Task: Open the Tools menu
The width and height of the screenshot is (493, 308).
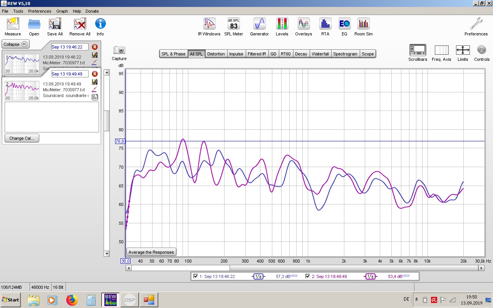Action: pyautogui.click(x=18, y=11)
